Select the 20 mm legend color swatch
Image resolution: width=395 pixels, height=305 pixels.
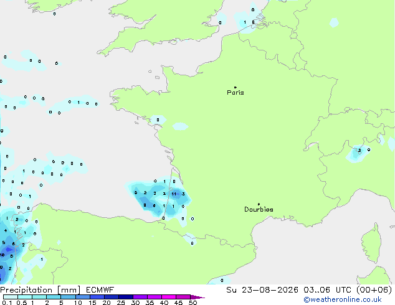pyautogui.click(x=111, y=297)
